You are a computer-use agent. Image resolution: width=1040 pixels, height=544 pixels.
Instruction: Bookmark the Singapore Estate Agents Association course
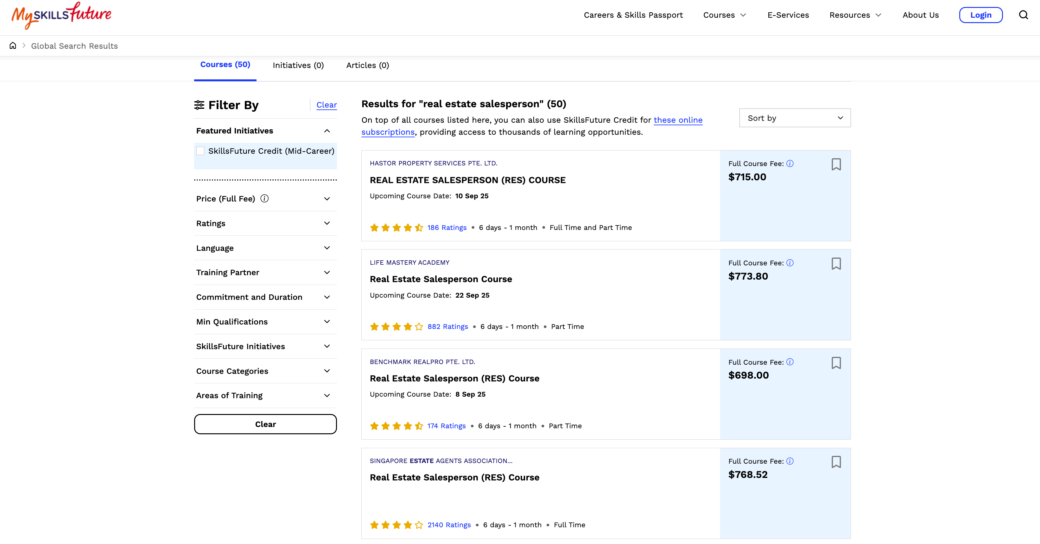point(836,462)
